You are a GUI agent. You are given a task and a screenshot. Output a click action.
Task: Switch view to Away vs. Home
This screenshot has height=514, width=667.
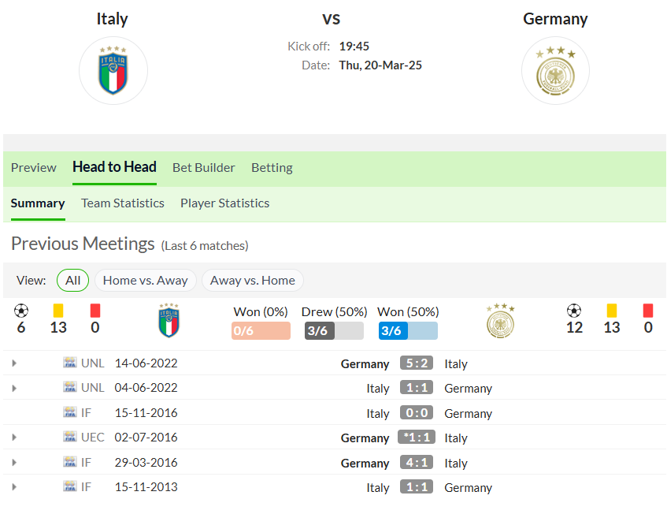[252, 280]
